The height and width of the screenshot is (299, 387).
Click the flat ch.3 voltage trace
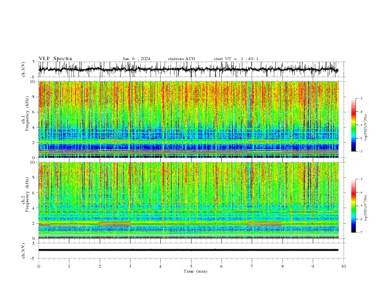click(x=188, y=250)
